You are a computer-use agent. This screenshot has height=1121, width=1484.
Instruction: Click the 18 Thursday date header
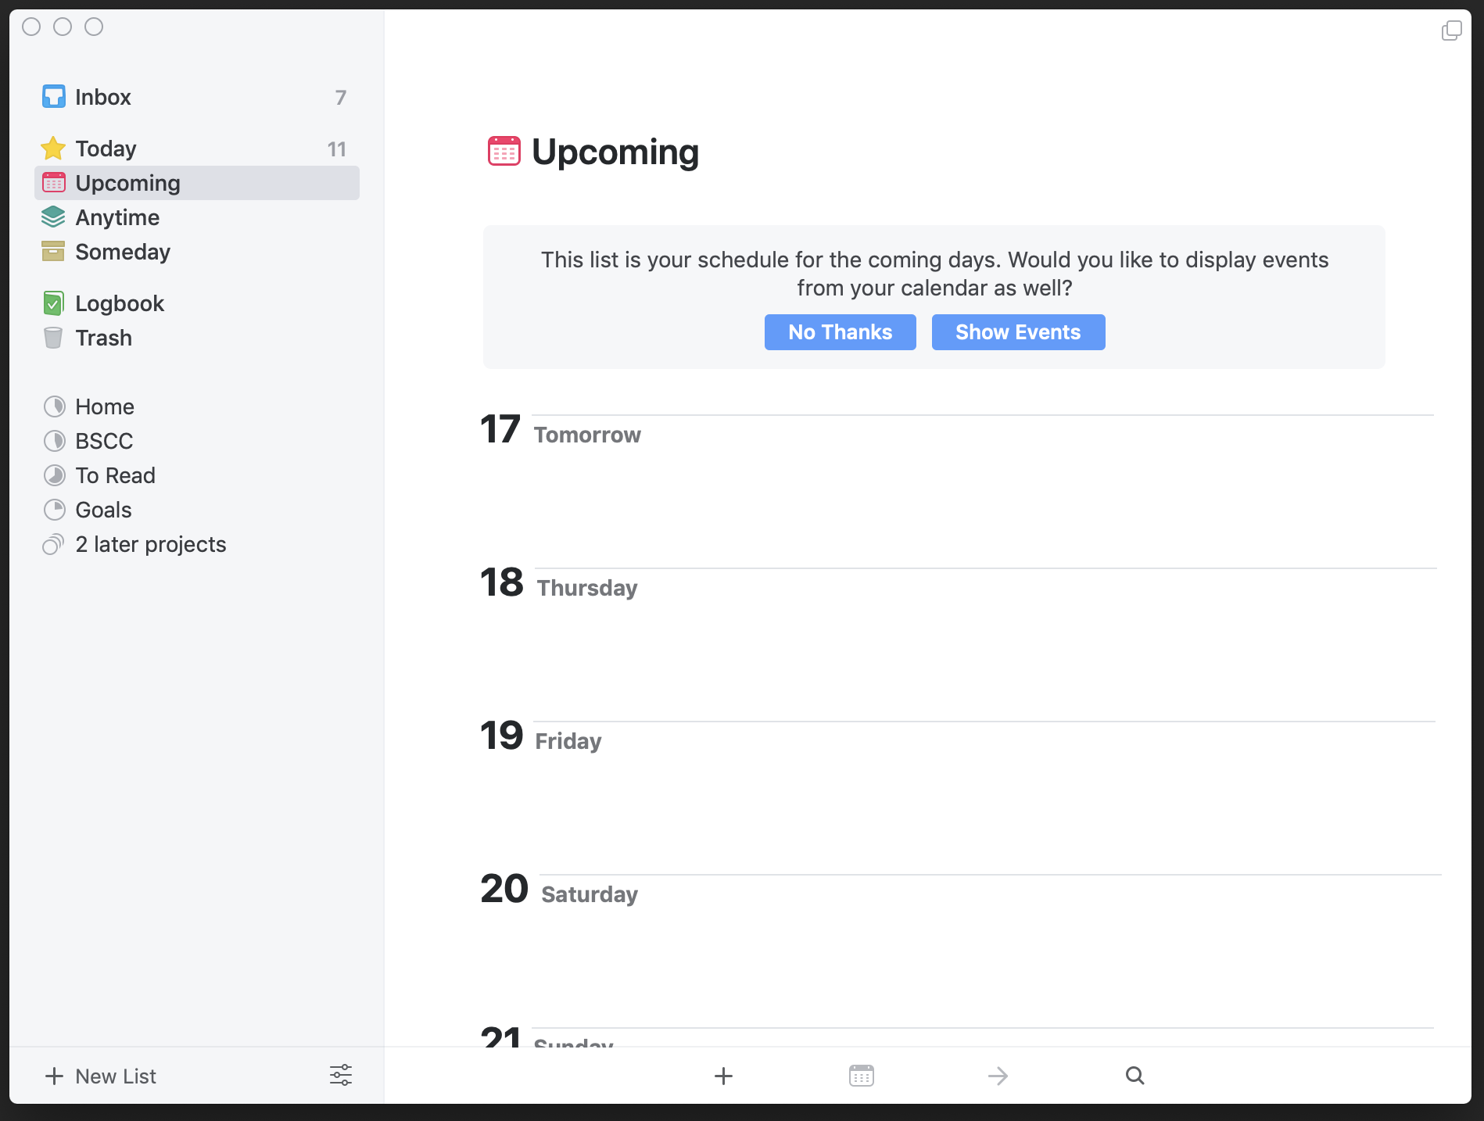559,584
